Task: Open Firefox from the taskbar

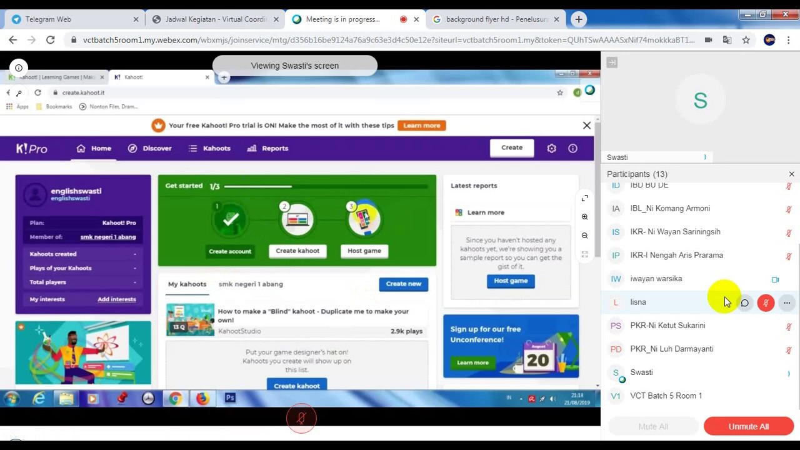Action: pos(202,398)
